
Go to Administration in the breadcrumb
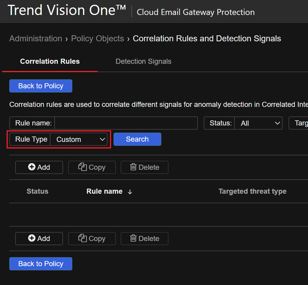pos(36,39)
